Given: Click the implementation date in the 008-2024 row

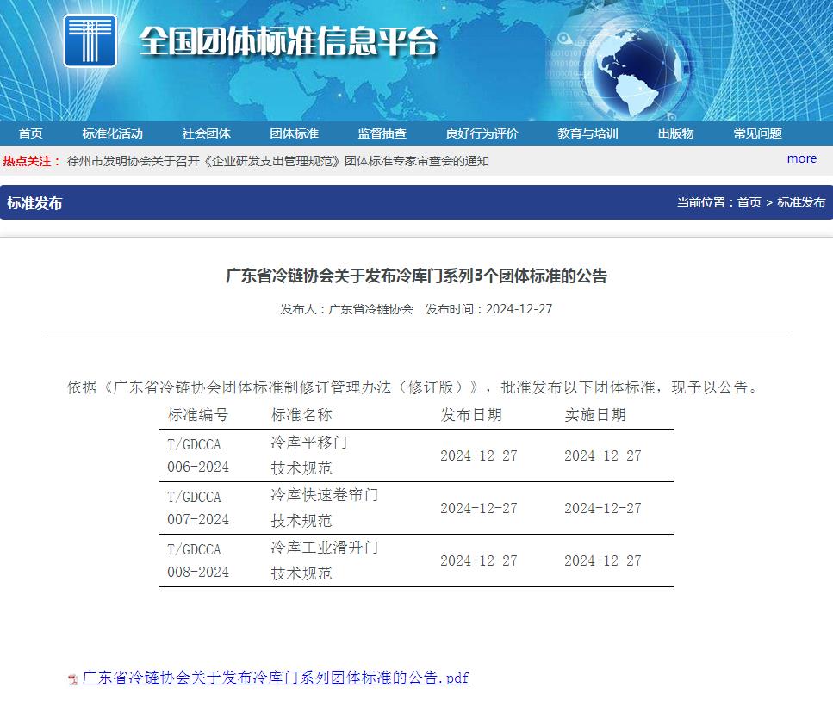Looking at the screenshot, I should pos(602,560).
